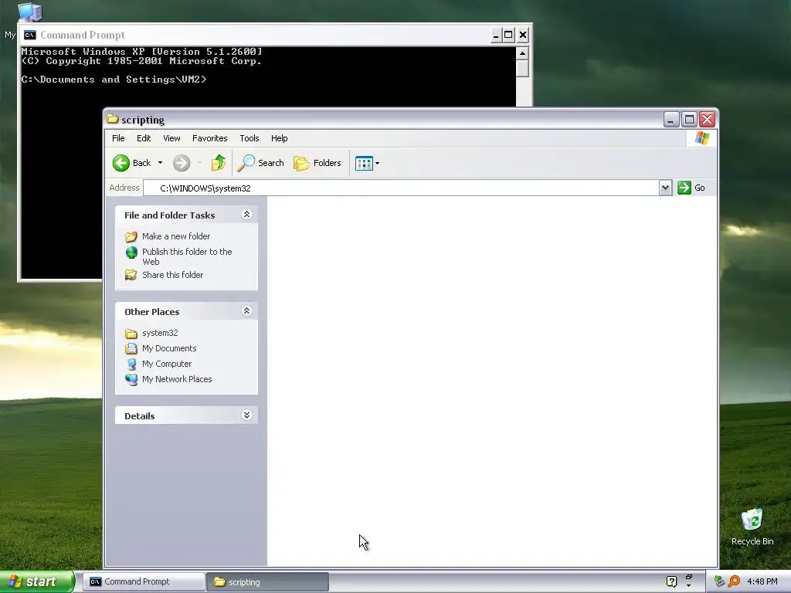Click Make a new folder

pos(176,236)
